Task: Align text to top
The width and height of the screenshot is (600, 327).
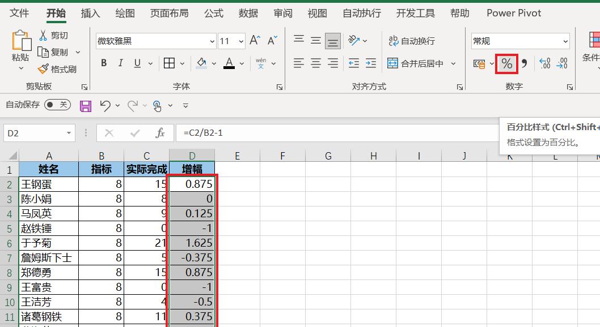Action: coord(299,40)
